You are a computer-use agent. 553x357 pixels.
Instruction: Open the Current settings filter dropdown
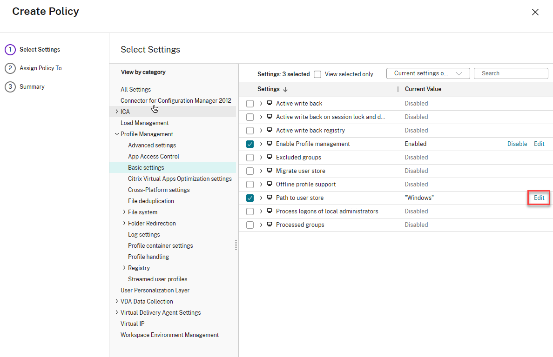point(428,73)
